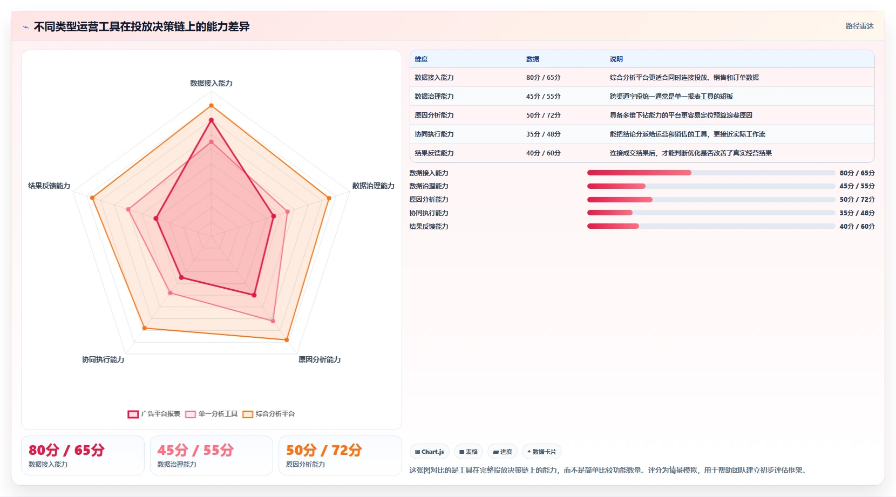Open the 45分 / 55分 data card
This screenshot has width=896, height=497.
point(212,455)
